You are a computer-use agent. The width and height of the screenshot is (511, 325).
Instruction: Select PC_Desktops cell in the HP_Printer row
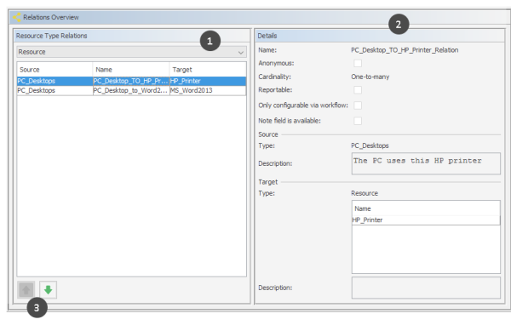pos(55,81)
